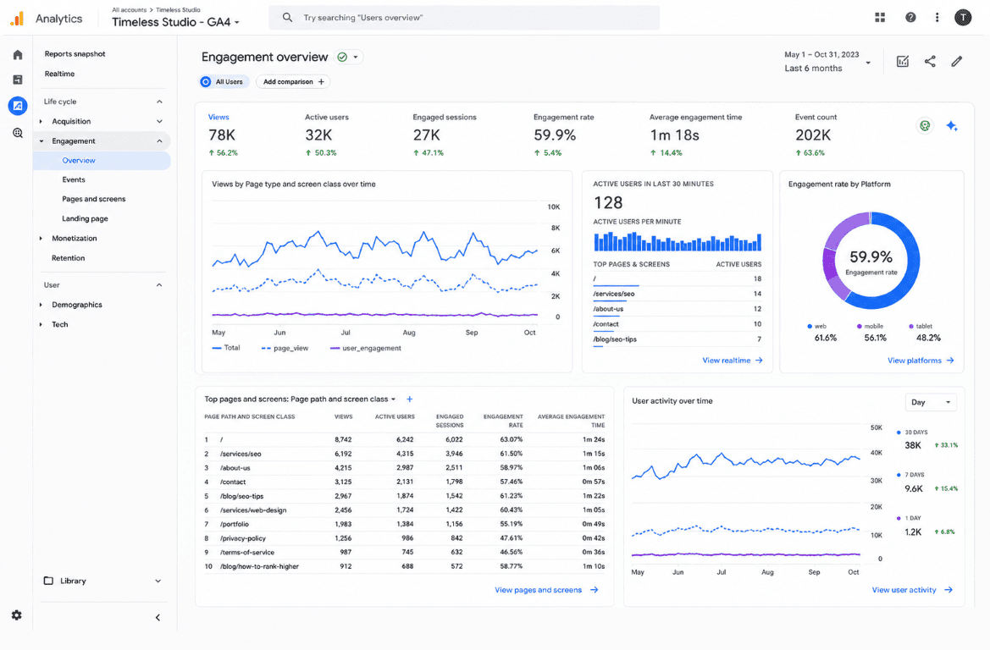This screenshot has width=990, height=650.
Task: Click the search field at top
Action: pyautogui.click(x=464, y=18)
